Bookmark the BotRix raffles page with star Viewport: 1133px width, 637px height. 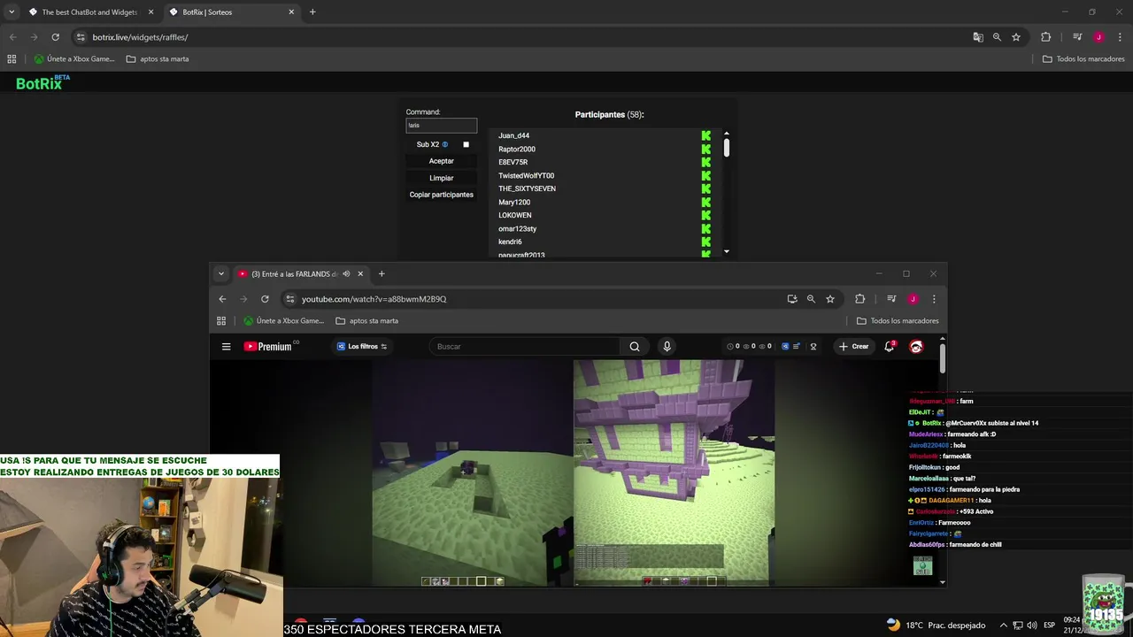pyautogui.click(x=1016, y=37)
